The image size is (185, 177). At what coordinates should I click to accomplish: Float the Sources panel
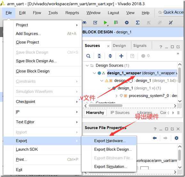178,47
